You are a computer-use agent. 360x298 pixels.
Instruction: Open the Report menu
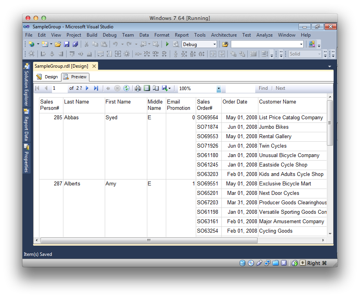(182, 35)
